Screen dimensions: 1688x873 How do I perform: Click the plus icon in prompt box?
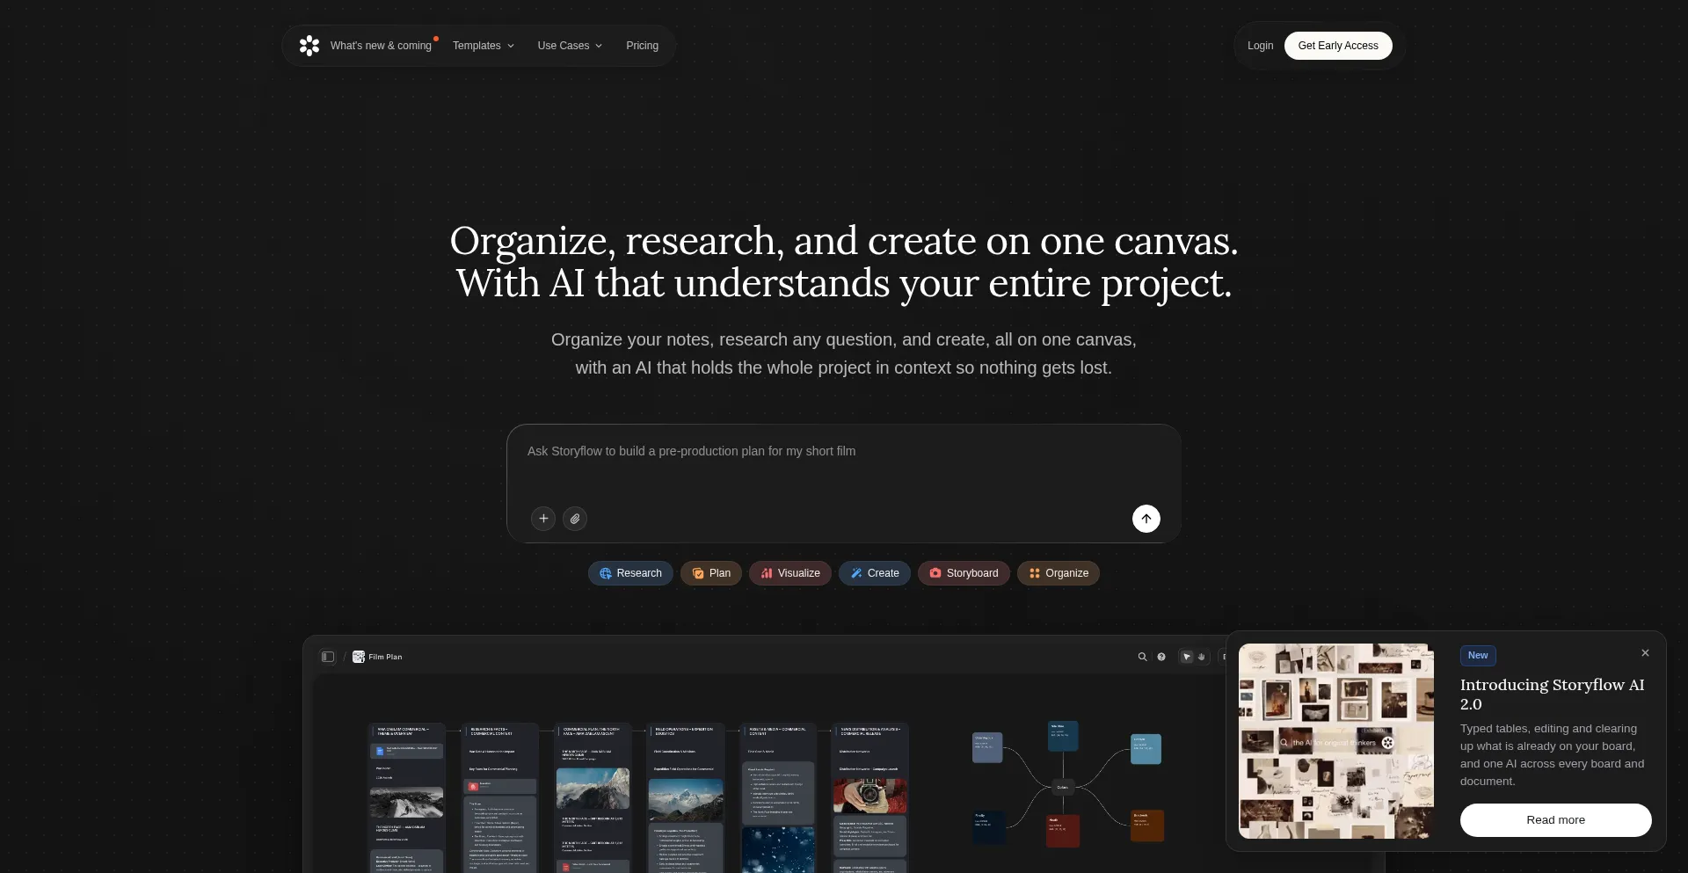click(x=543, y=519)
